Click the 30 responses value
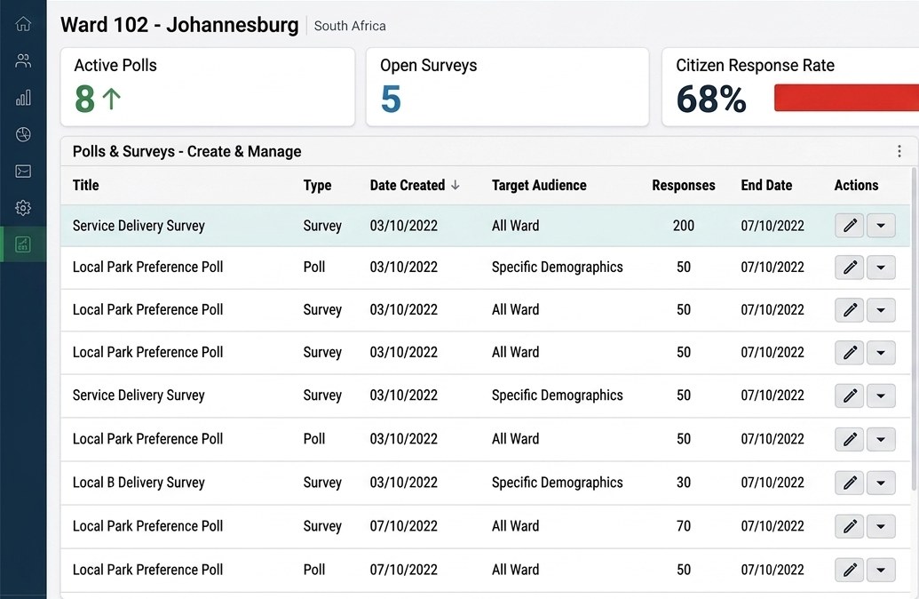 coord(684,483)
